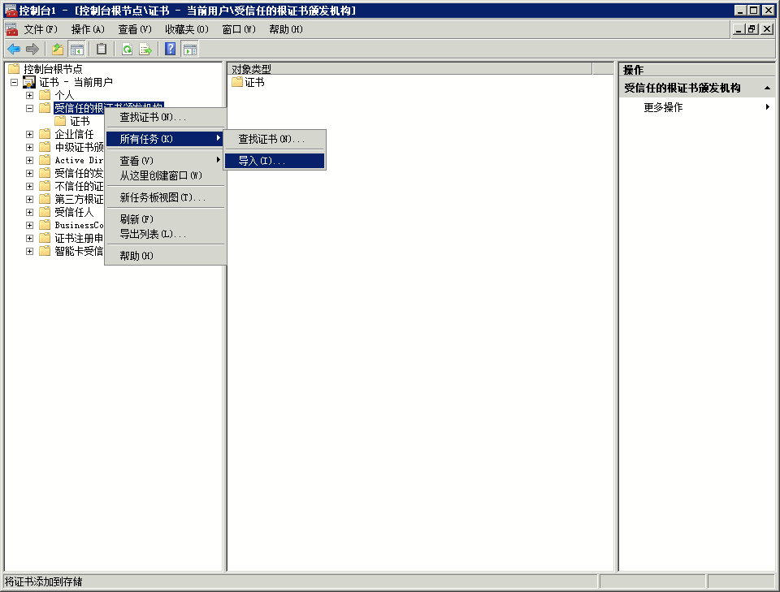This screenshot has height=592, width=780.
Task: Expand the 第三方根证书 node
Action: tap(29, 199)
